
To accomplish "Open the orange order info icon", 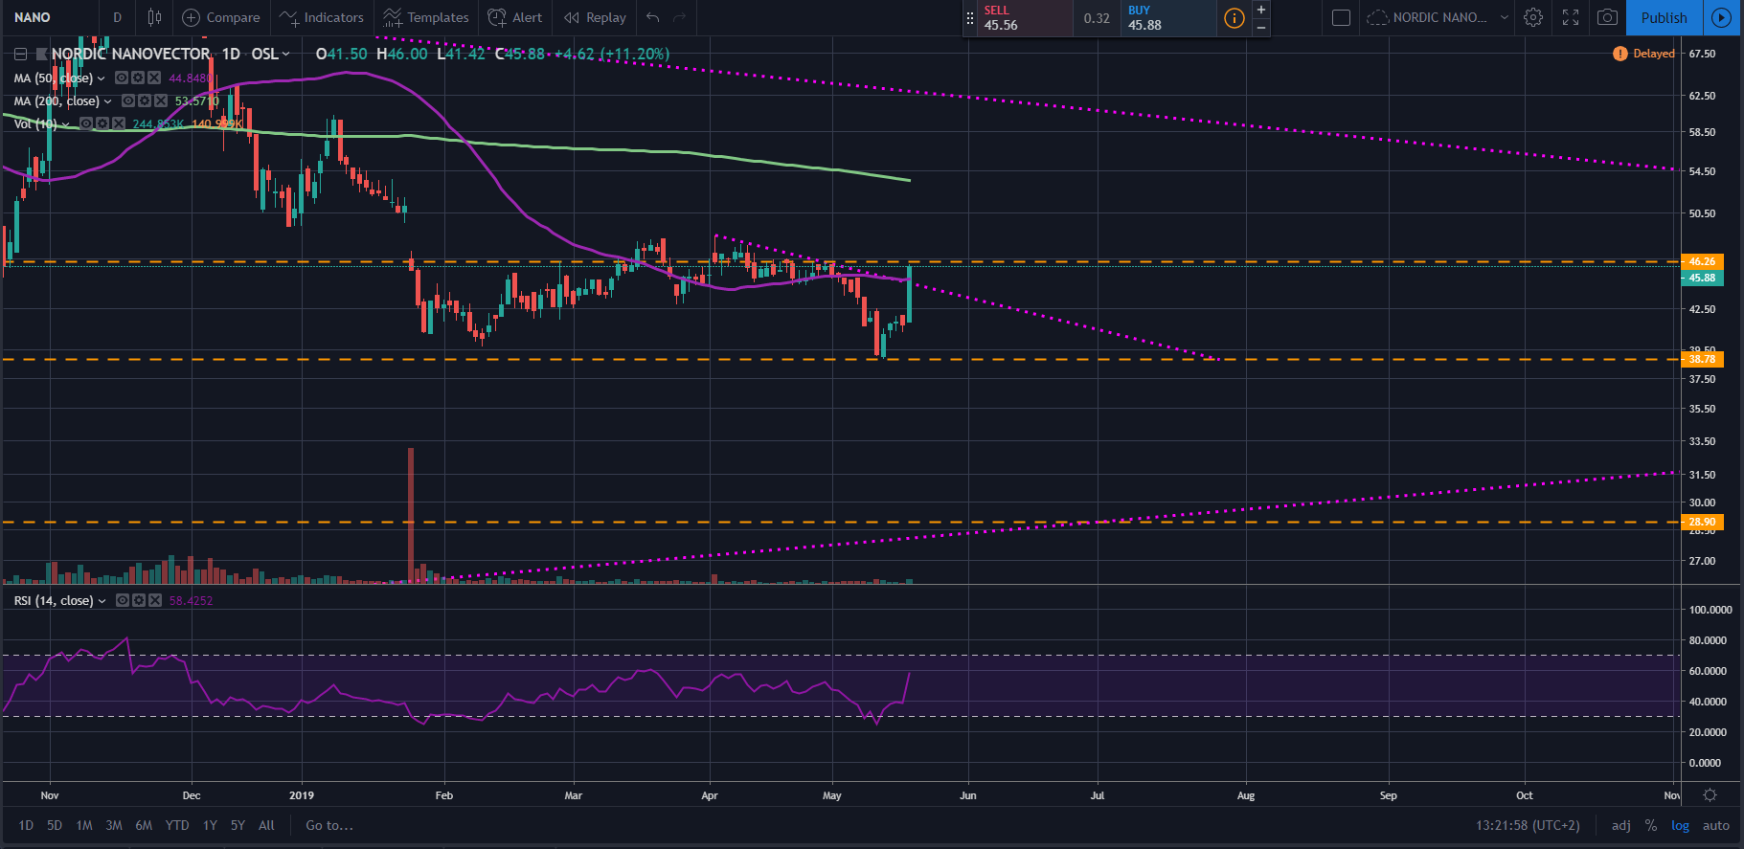I will [1234, 18].
